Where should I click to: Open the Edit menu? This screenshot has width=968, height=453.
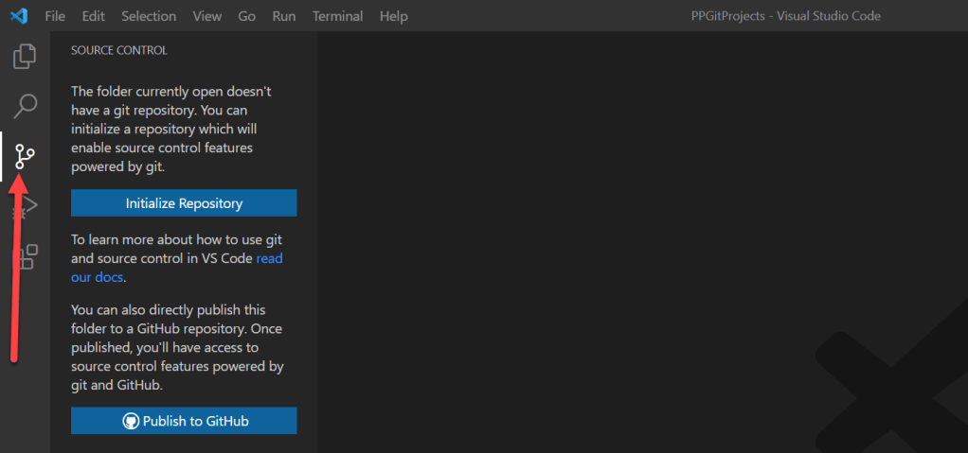pyautogui.click(x=94, y=16)
